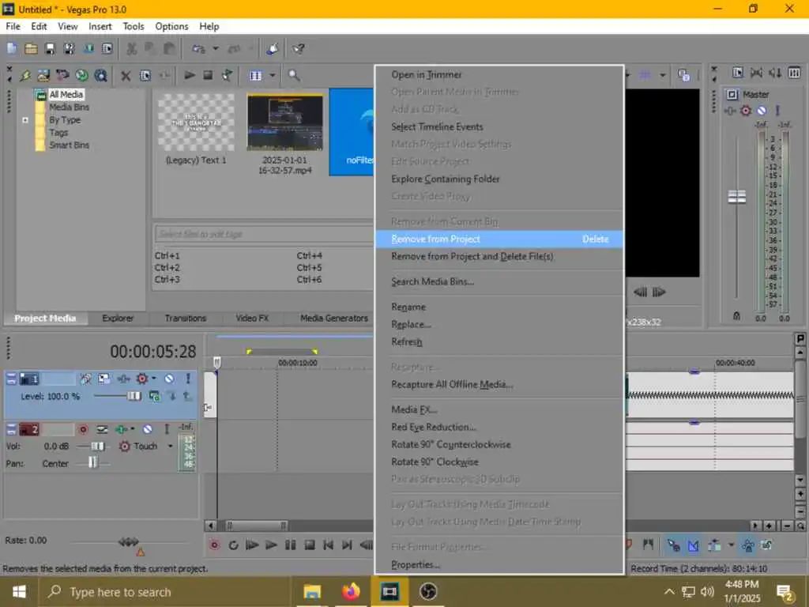This screenshot has width=809, height=607.
Task: Show hidden system tray icons chevron
Action: coord(669,591)
